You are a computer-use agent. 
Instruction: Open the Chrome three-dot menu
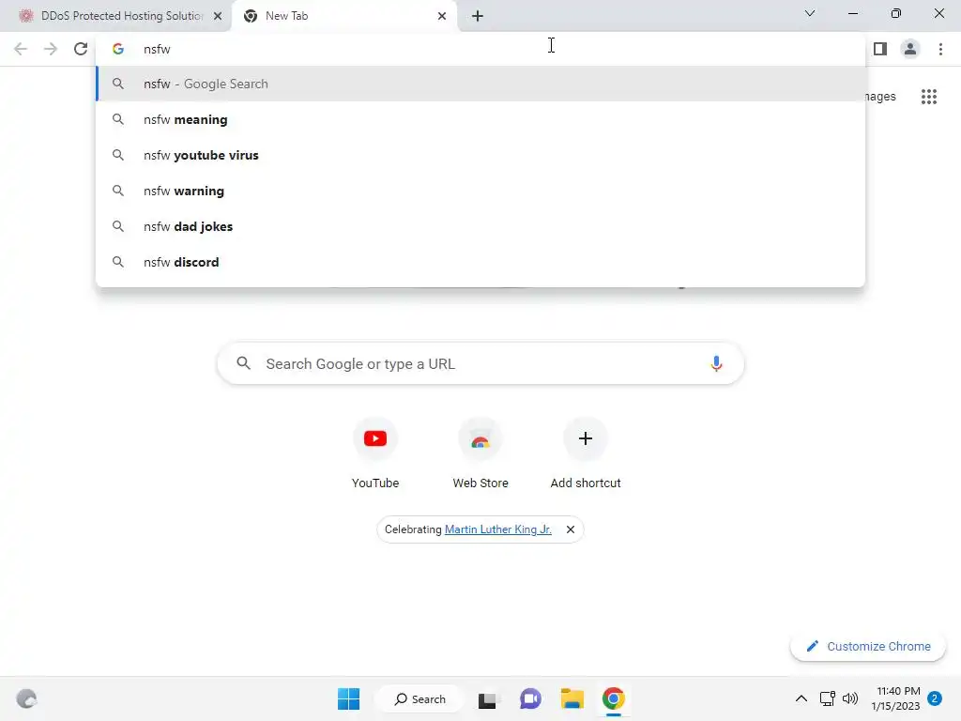[x=940, y=49]
